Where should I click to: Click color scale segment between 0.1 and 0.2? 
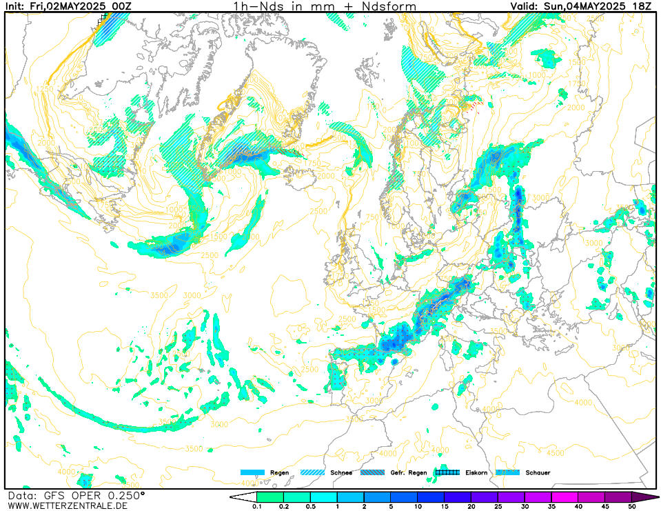click(270, 497)
